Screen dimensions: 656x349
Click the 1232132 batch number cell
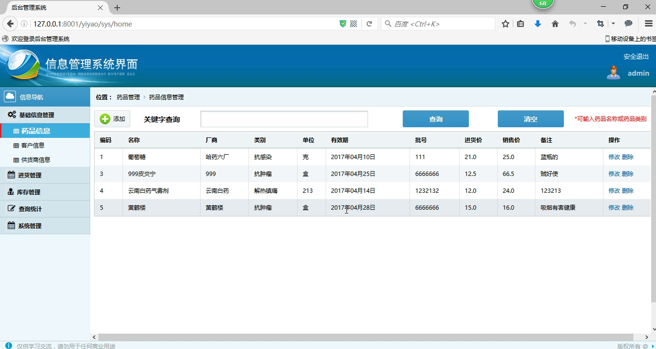pyautogui.click(x=427, y=190)
